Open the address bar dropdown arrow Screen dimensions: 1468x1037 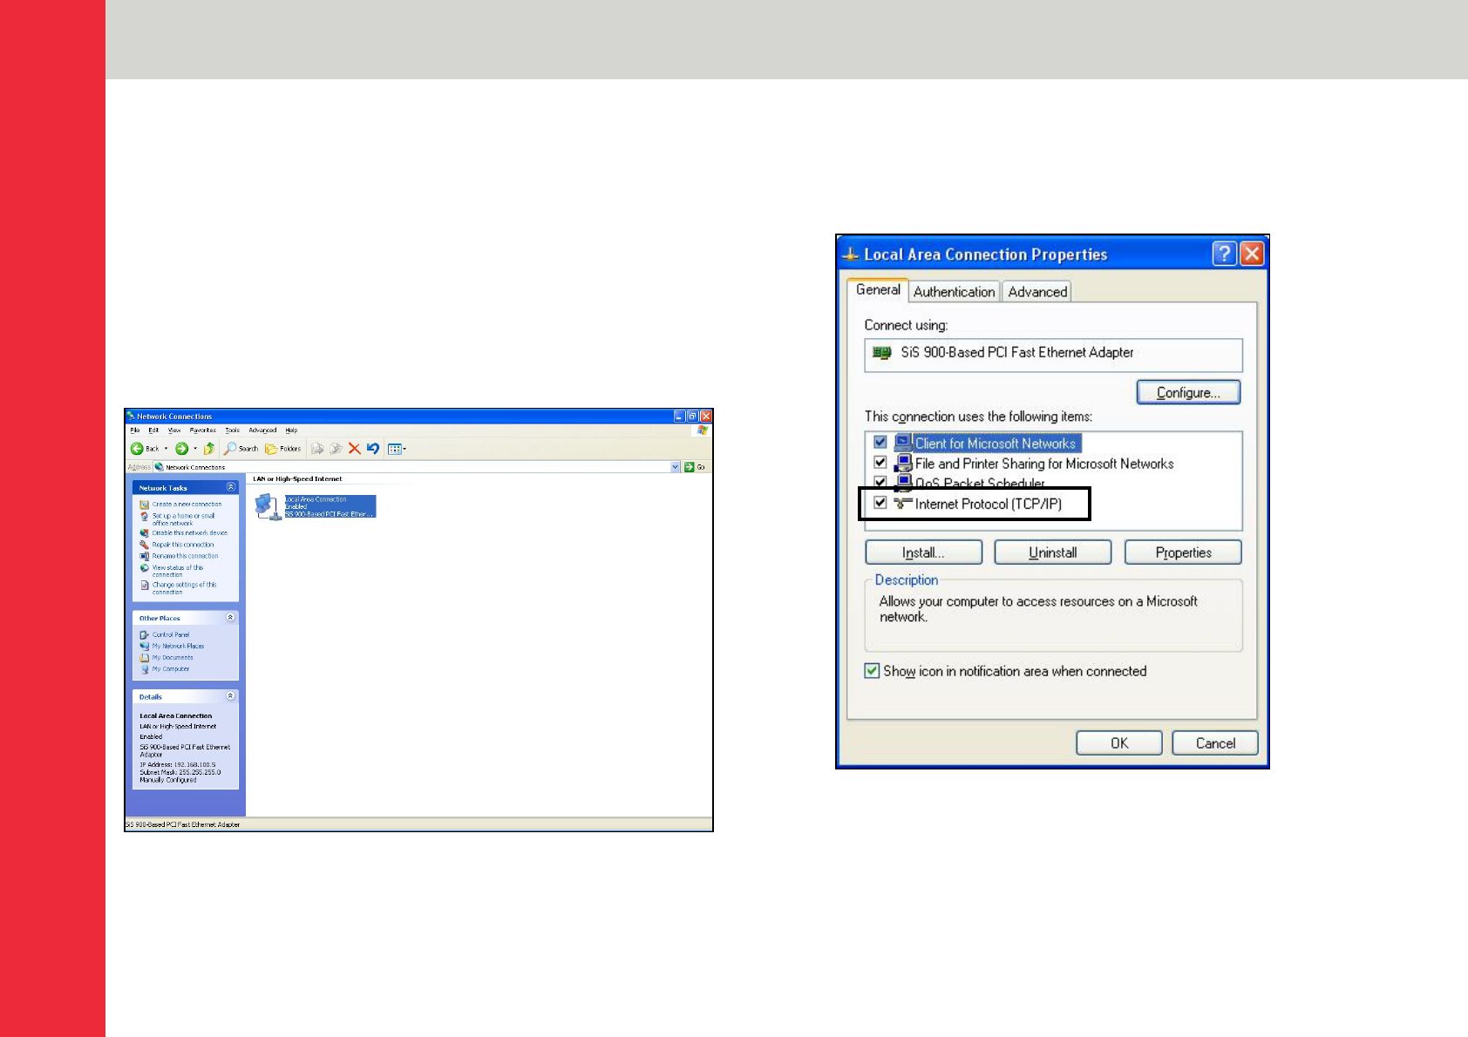click(675, 467)
